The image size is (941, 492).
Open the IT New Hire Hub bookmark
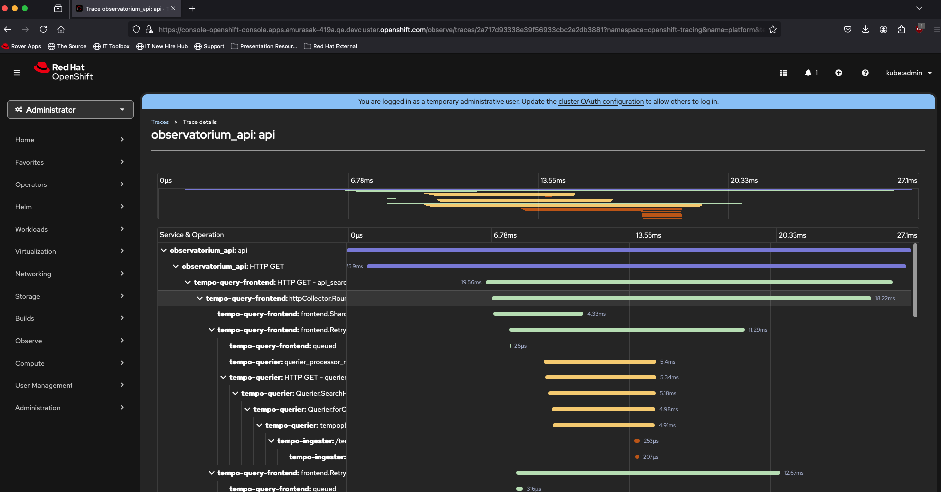162,46
